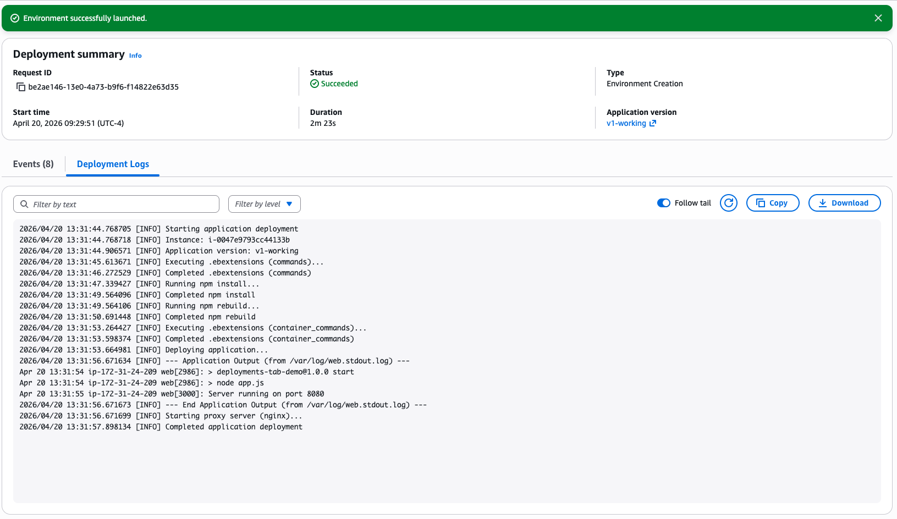The image size is (897, 519).
Task: Click the 'Environment Creation' type value
Action: click(x=645, y=84)
